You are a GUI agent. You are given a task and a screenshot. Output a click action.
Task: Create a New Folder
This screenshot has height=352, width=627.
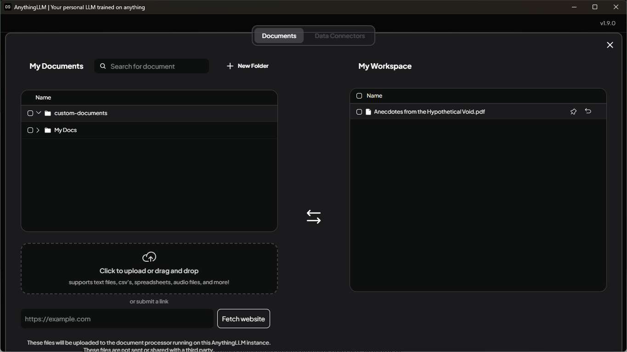[248, 66]
